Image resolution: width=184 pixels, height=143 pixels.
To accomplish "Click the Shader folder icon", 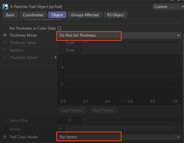I will (x=179, y=128).
